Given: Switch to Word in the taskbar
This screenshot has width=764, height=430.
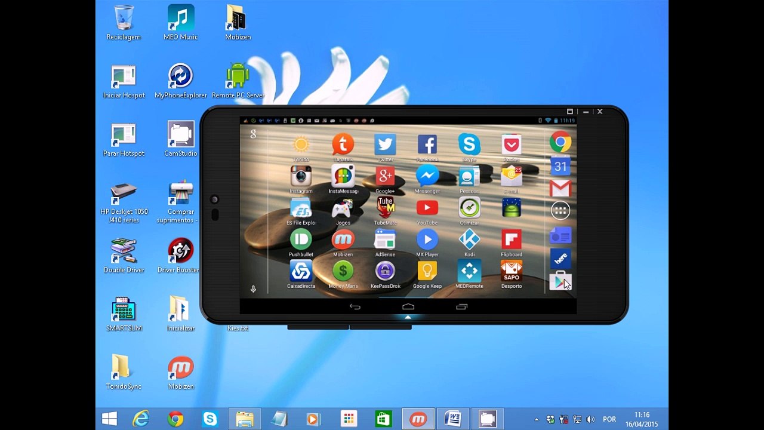Looking at the screenshot, I should (452, 419).
